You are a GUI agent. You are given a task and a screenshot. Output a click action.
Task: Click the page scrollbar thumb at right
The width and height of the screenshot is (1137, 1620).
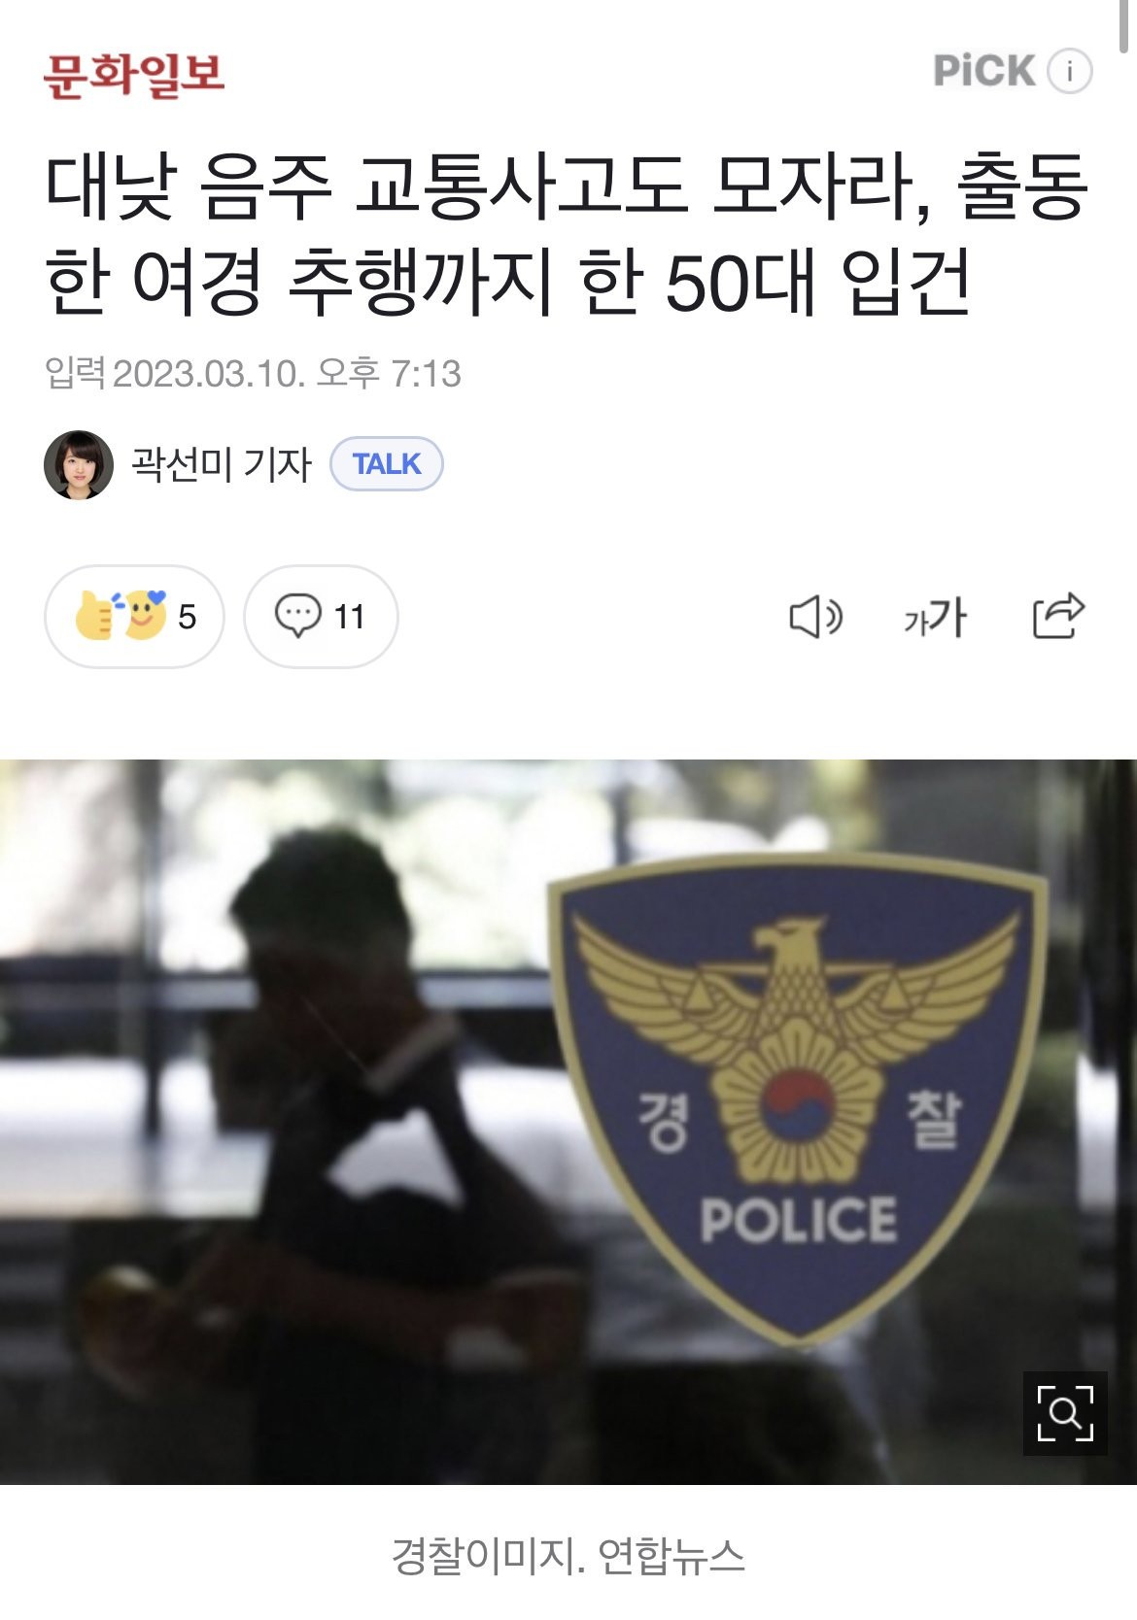tap(1129, 27)
